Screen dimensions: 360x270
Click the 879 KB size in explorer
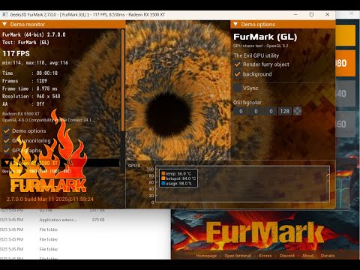coord(98,220)
